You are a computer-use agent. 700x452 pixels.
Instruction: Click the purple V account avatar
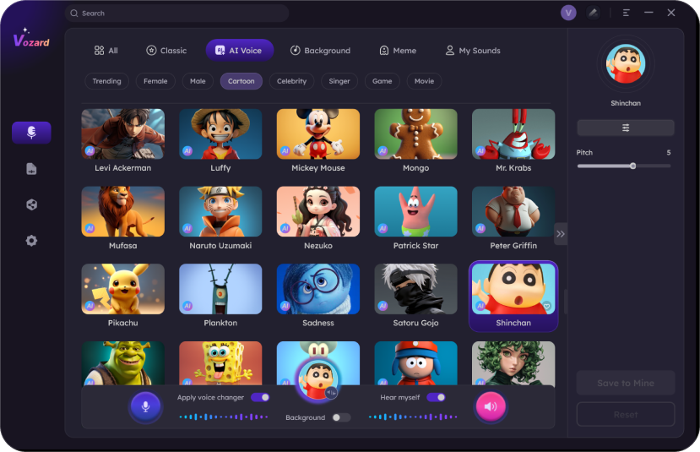click(x=568, y=13)
